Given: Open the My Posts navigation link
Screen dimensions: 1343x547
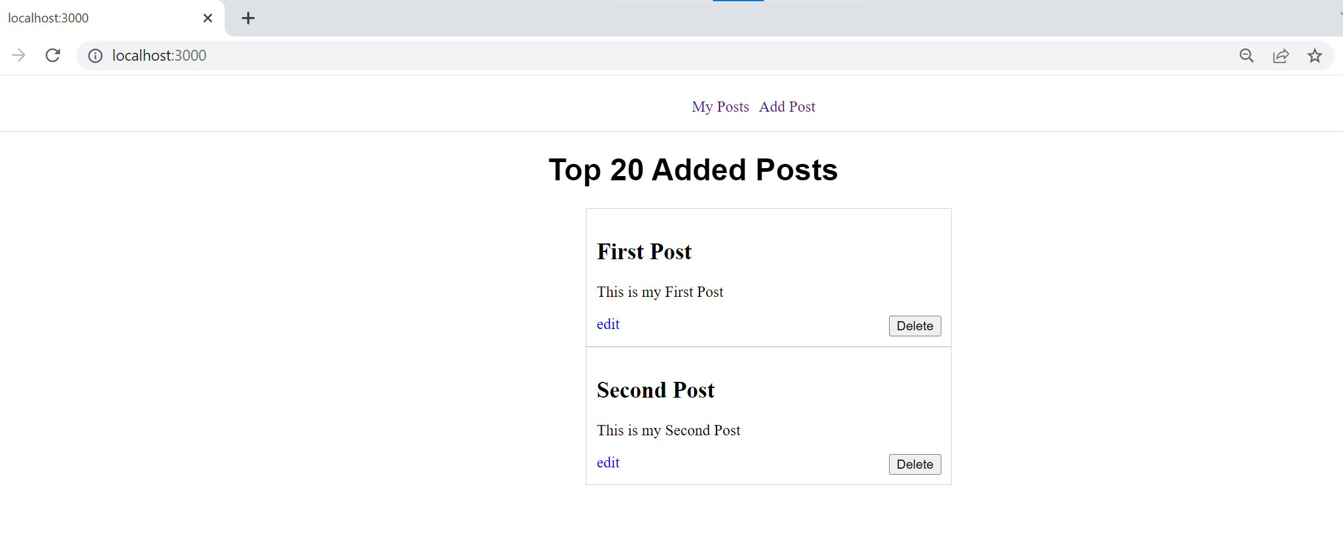Looking at the screenshot, I should (x=720, y=107).
